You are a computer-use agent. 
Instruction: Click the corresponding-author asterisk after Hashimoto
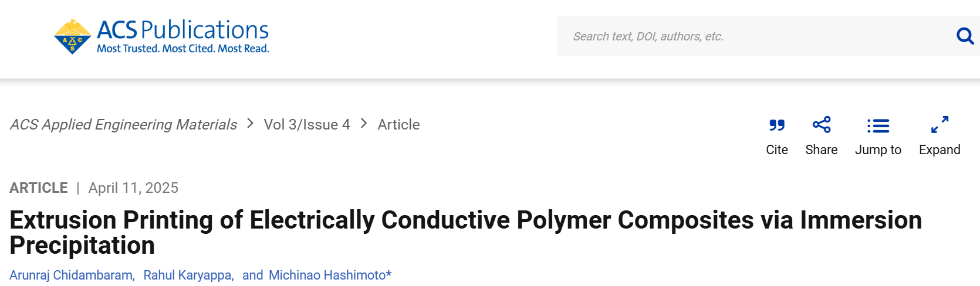[x=389, y=274]
